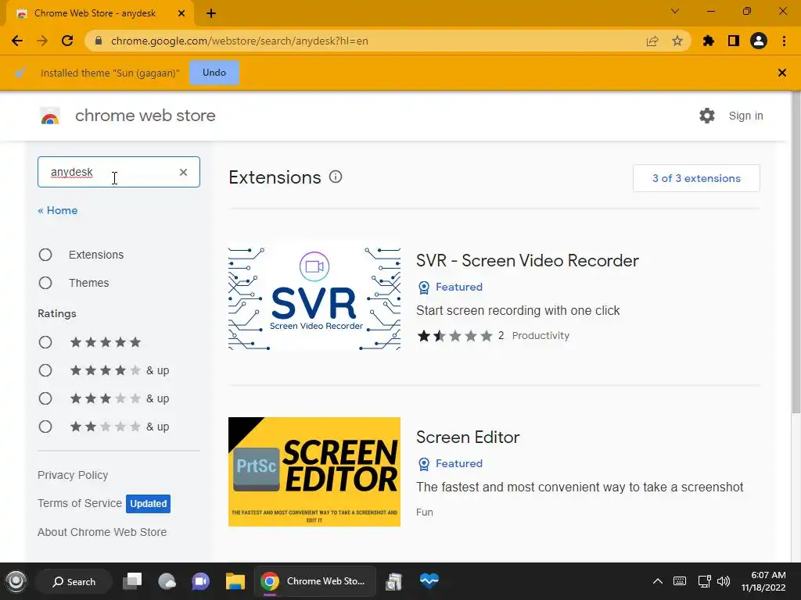The height and width of the screenshot is (600, 801).
Task: Open File Explorer from taskbar
Action: tap(235, 581)
